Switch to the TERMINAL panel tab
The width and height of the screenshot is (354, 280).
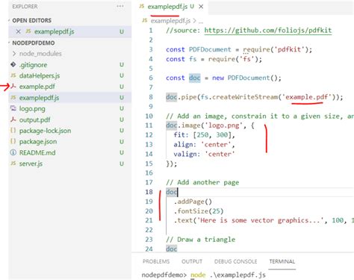282,261
